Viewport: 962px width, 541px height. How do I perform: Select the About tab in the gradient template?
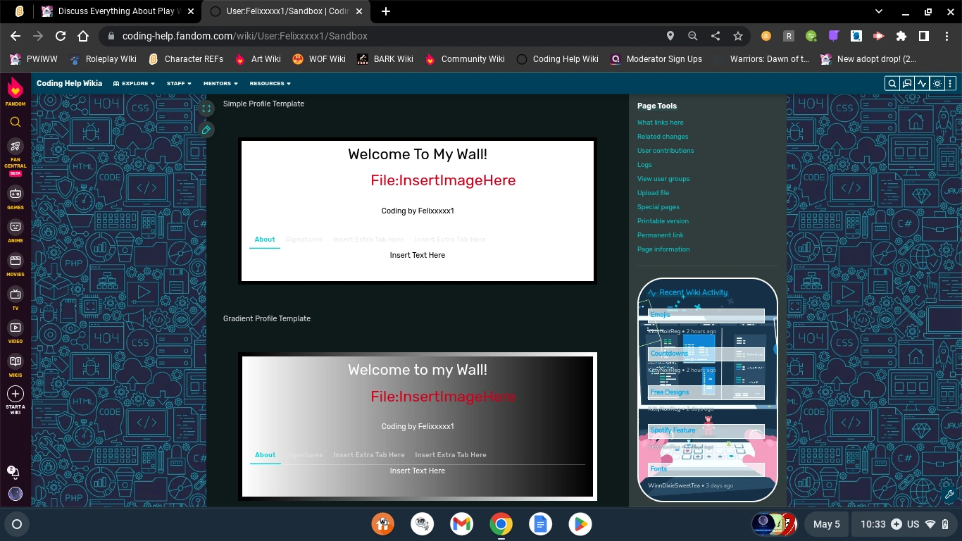pyautogui.click(x=265, y=454)
